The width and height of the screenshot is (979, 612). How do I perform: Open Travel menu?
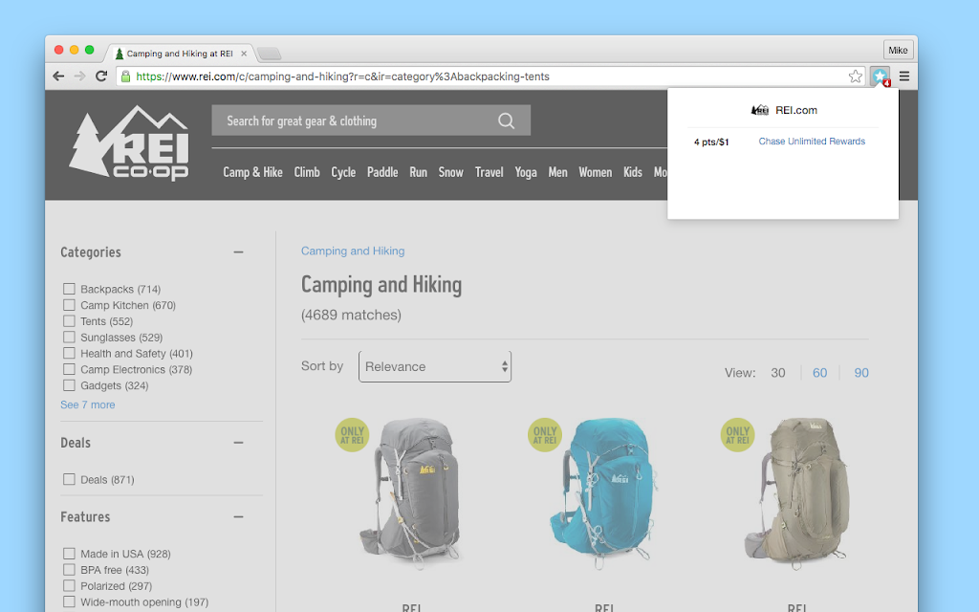489,172
